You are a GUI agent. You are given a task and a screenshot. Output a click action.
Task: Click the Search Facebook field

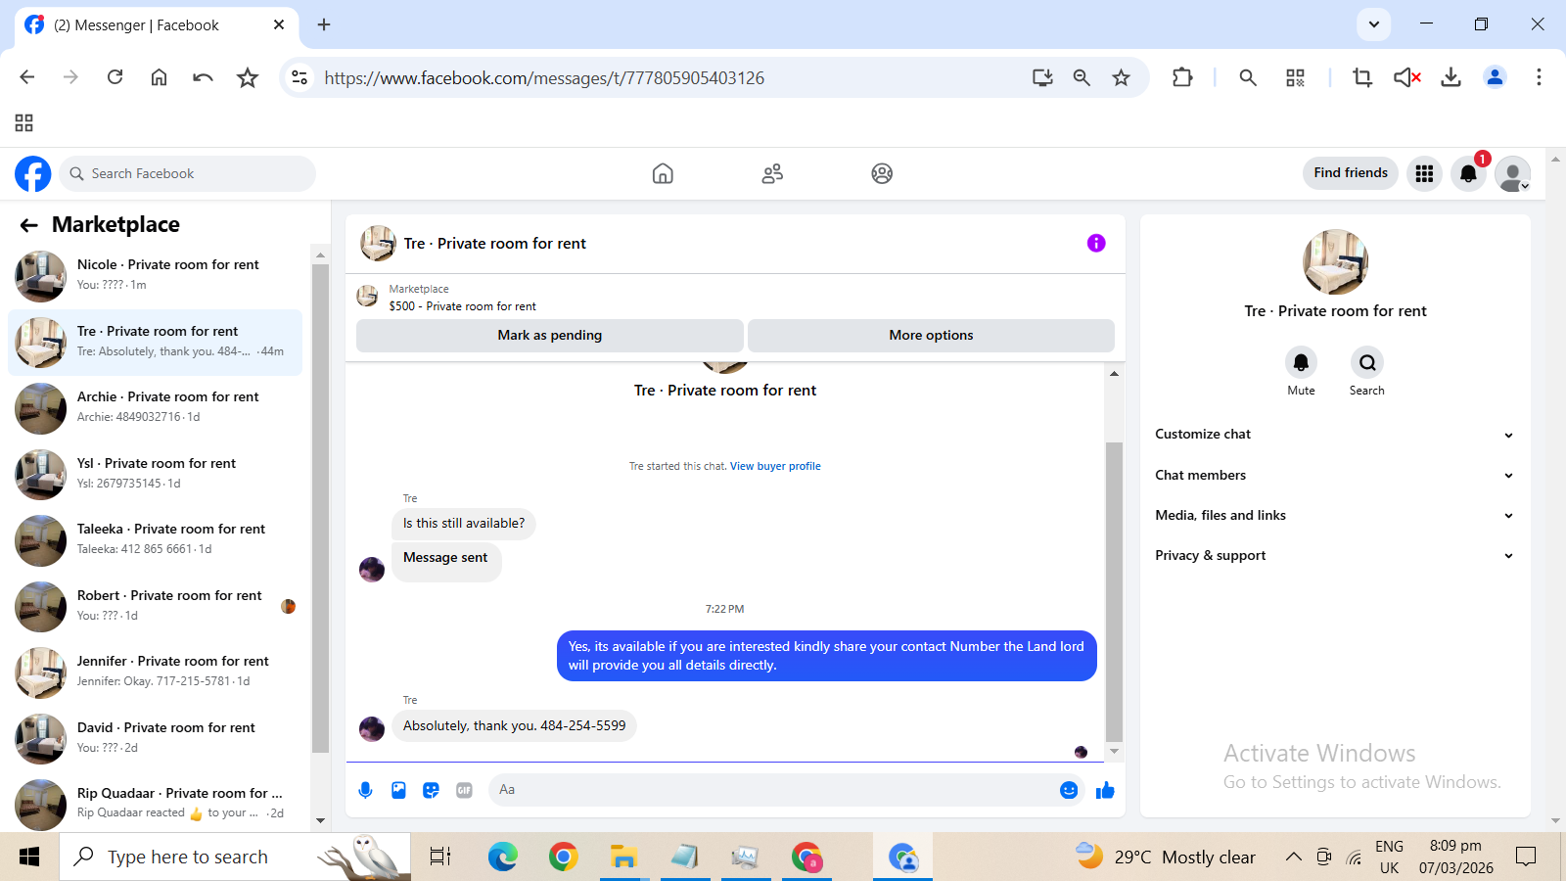point(188,174)
